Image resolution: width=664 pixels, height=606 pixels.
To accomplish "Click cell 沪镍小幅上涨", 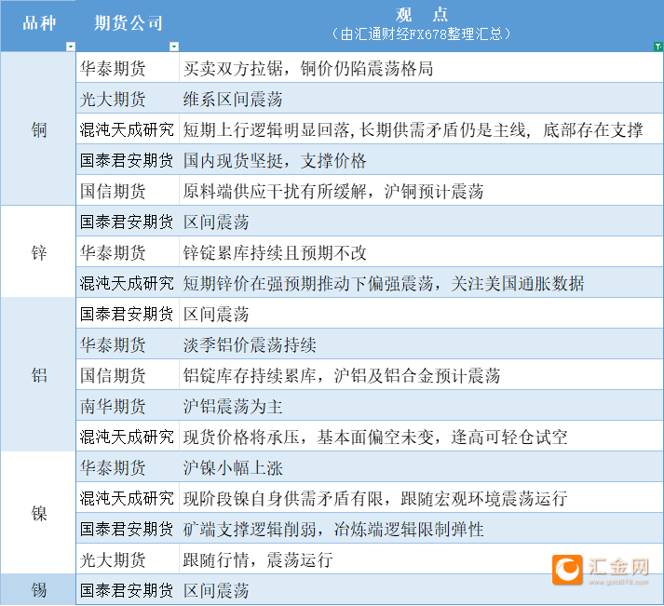I will coord(421,466).
